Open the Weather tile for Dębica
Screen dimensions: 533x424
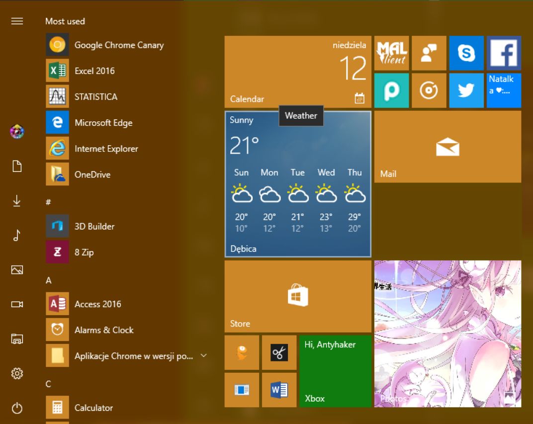[x=298, y=184]
